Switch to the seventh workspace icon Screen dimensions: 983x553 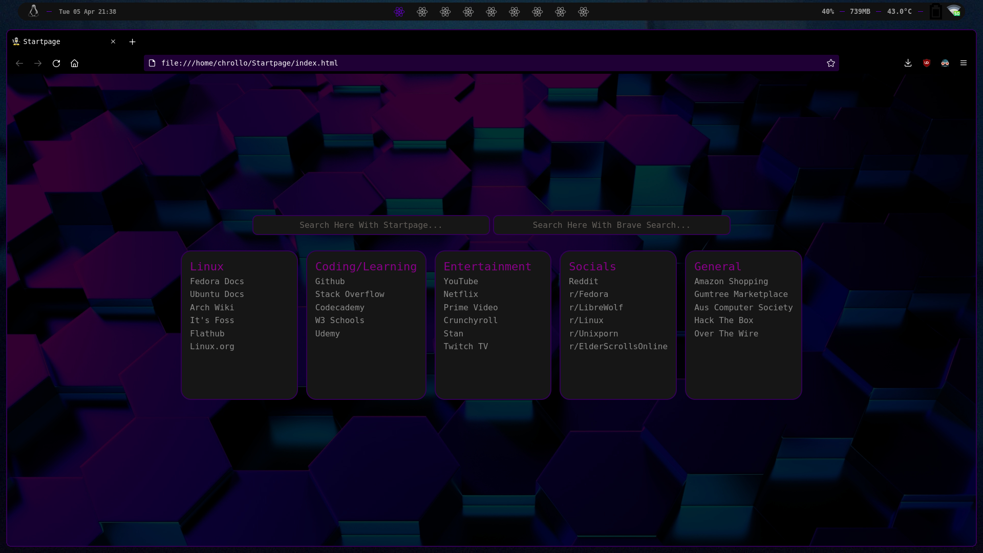pyautogui.click(x=538, y=11)
